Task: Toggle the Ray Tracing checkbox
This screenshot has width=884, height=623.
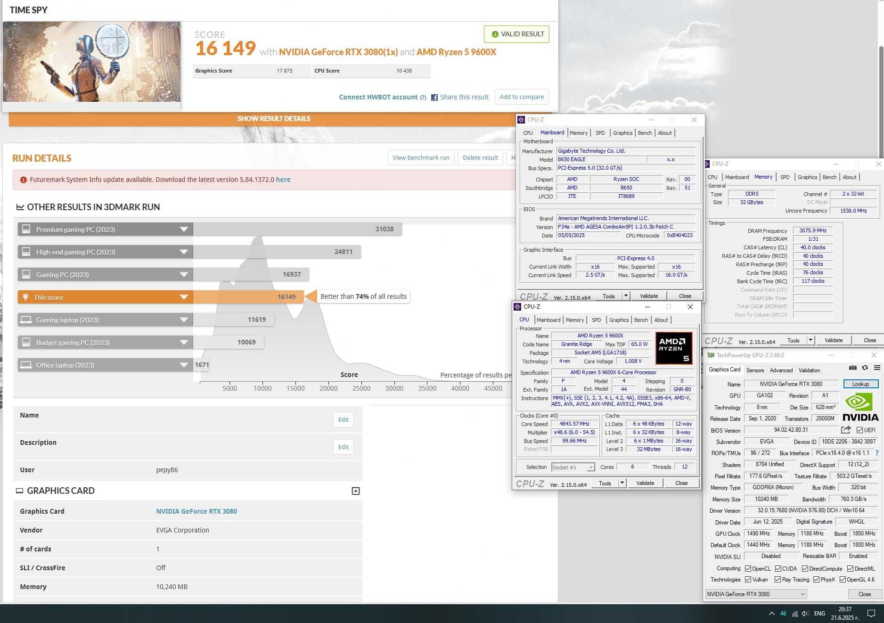Action: pos(778,580)
